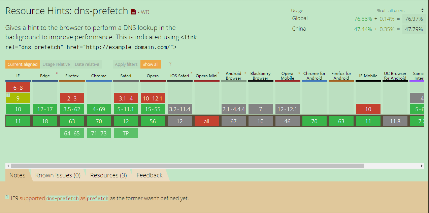Toggle Show all versions

click(x=151, y=64)
